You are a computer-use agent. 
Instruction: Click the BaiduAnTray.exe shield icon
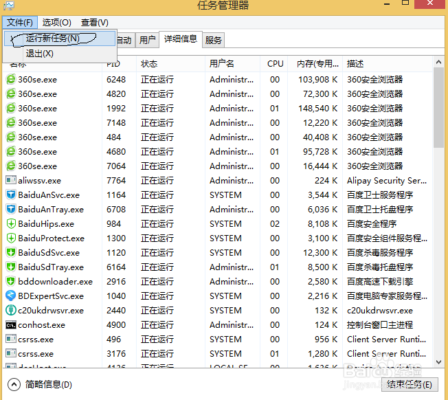[x=11, y=209]
